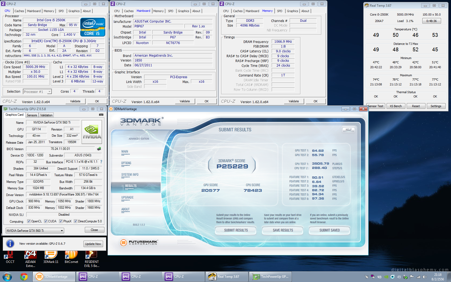This screenshot has height=282, width=451.
Task: Open SPD tab in CPU-Z processor window
Action: 61,11
